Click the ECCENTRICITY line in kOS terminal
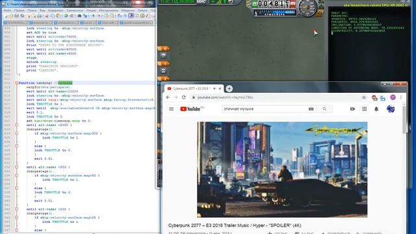 357,31
